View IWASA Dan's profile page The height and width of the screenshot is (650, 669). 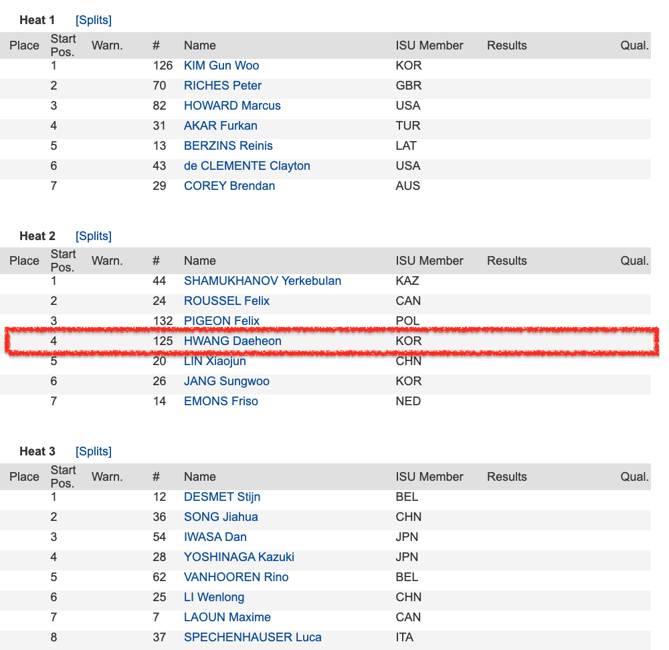coord(215,537)
